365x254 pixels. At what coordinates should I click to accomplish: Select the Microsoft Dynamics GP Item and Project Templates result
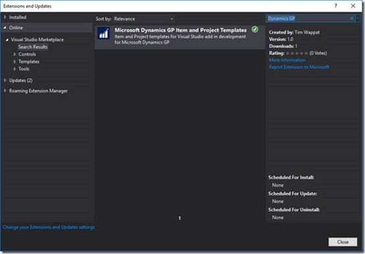click(x=180, y=37)
